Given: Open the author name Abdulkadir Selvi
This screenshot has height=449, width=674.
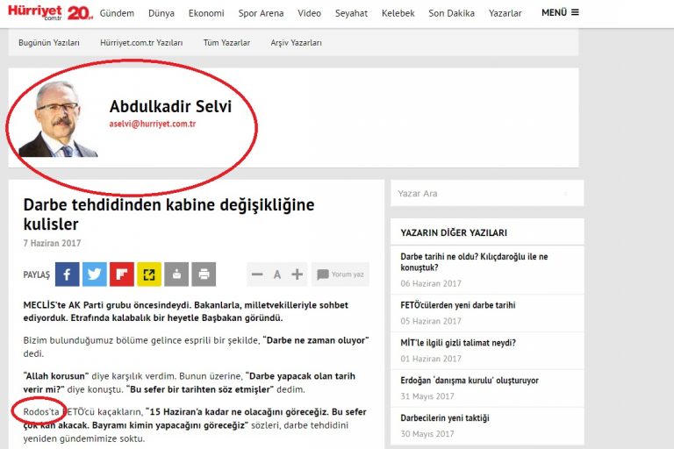Looking at the screenshot, I should pos(170,106).
